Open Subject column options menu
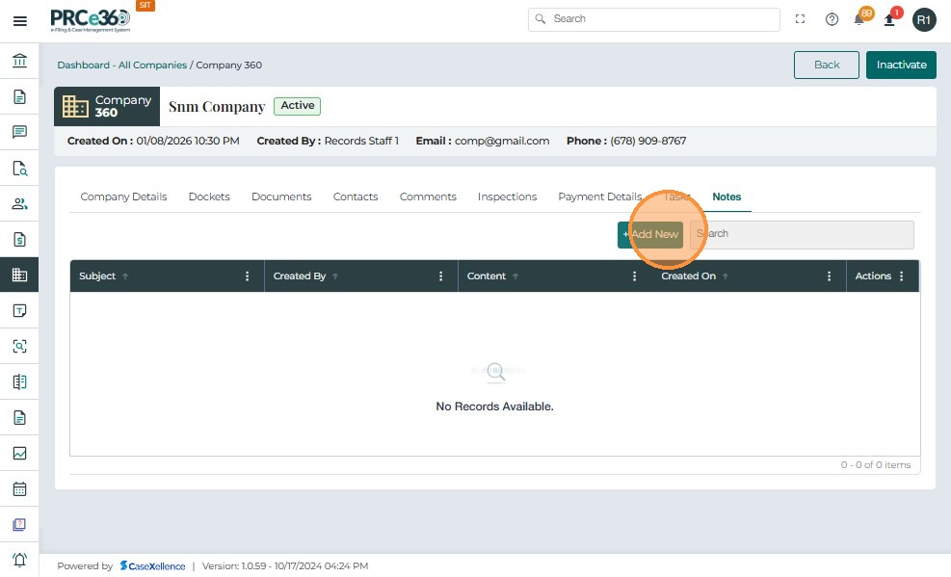The height and width of the screenshot is (577, 951). (x=247, y=276)
